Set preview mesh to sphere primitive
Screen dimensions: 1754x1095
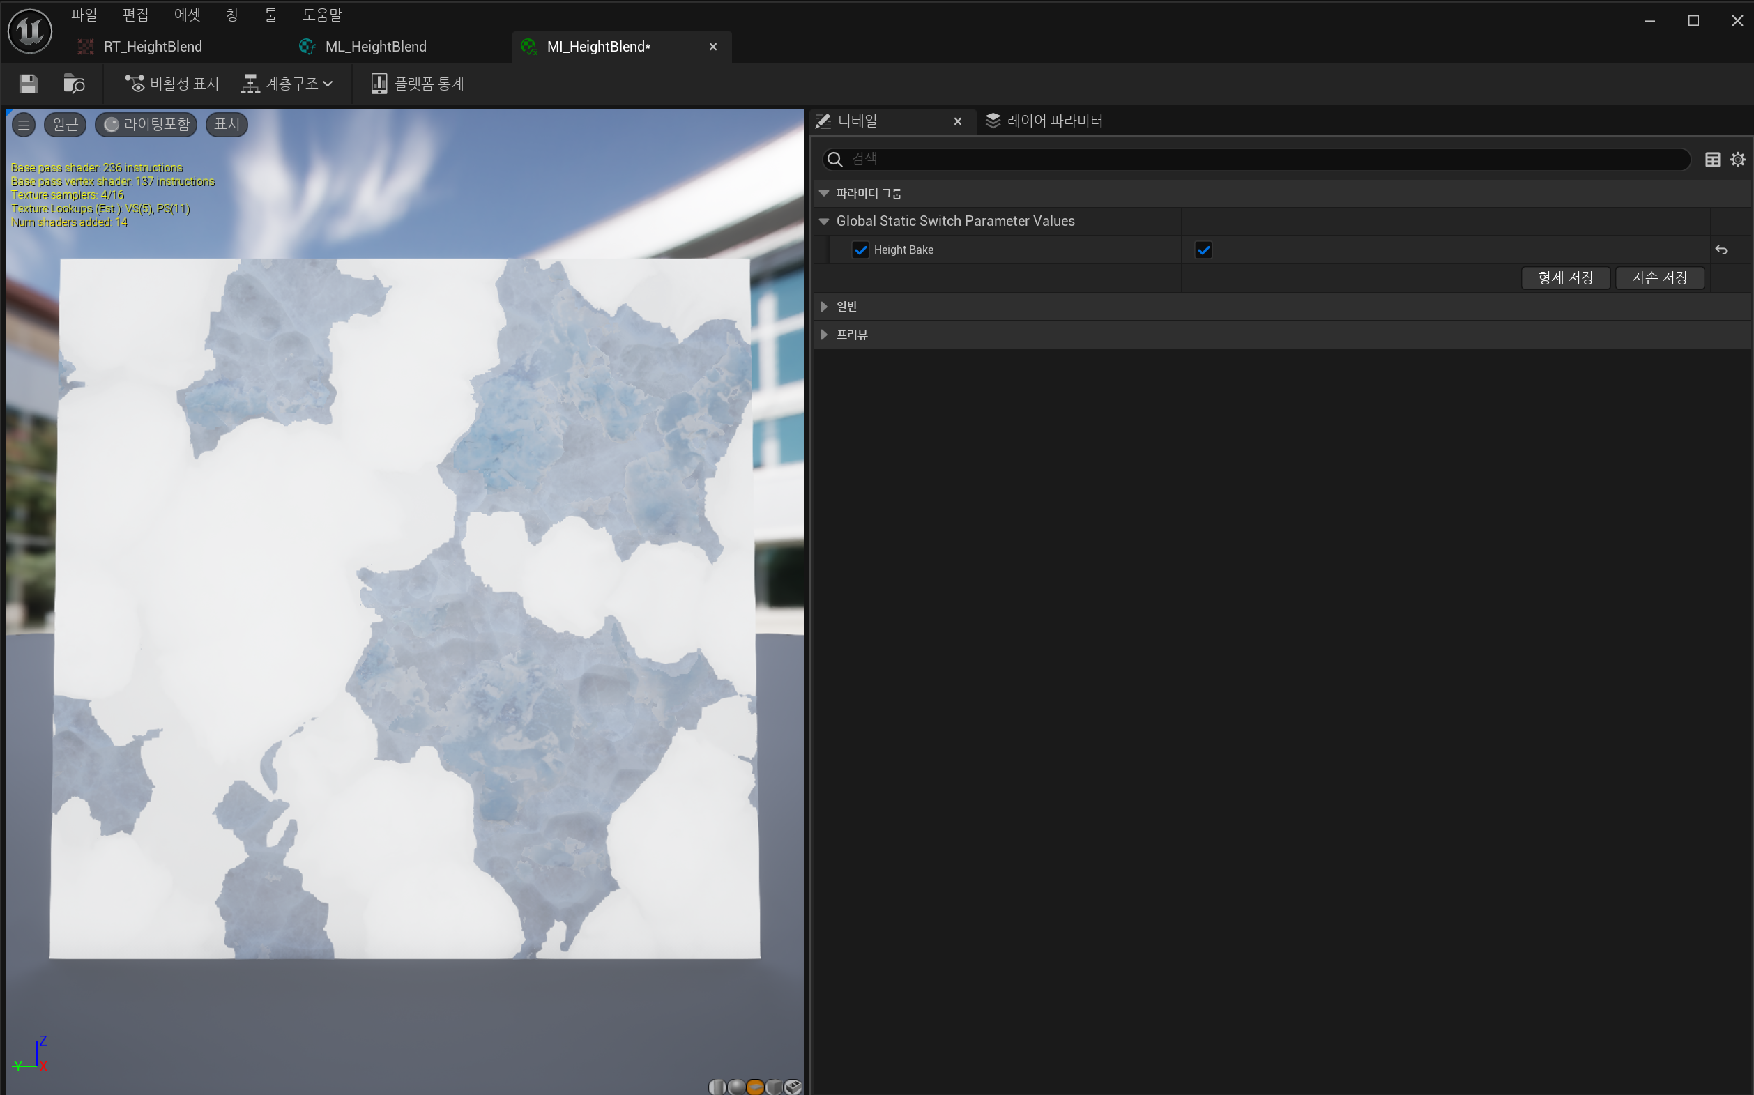pyautogui.click(x=736, y=1087)
